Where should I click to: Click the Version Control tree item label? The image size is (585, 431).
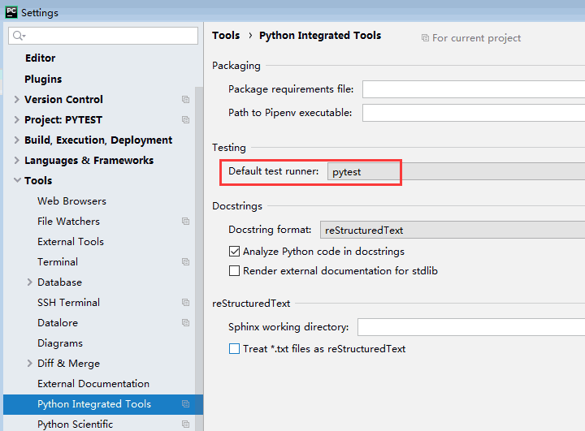coord(63,100)
